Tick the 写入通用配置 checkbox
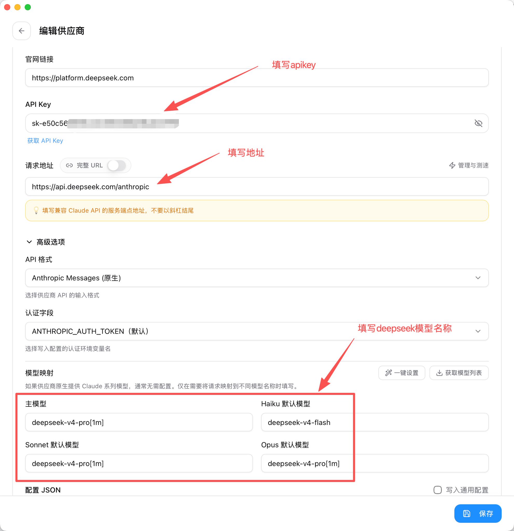Screen dimensions: 514x531 click(437, 490)
